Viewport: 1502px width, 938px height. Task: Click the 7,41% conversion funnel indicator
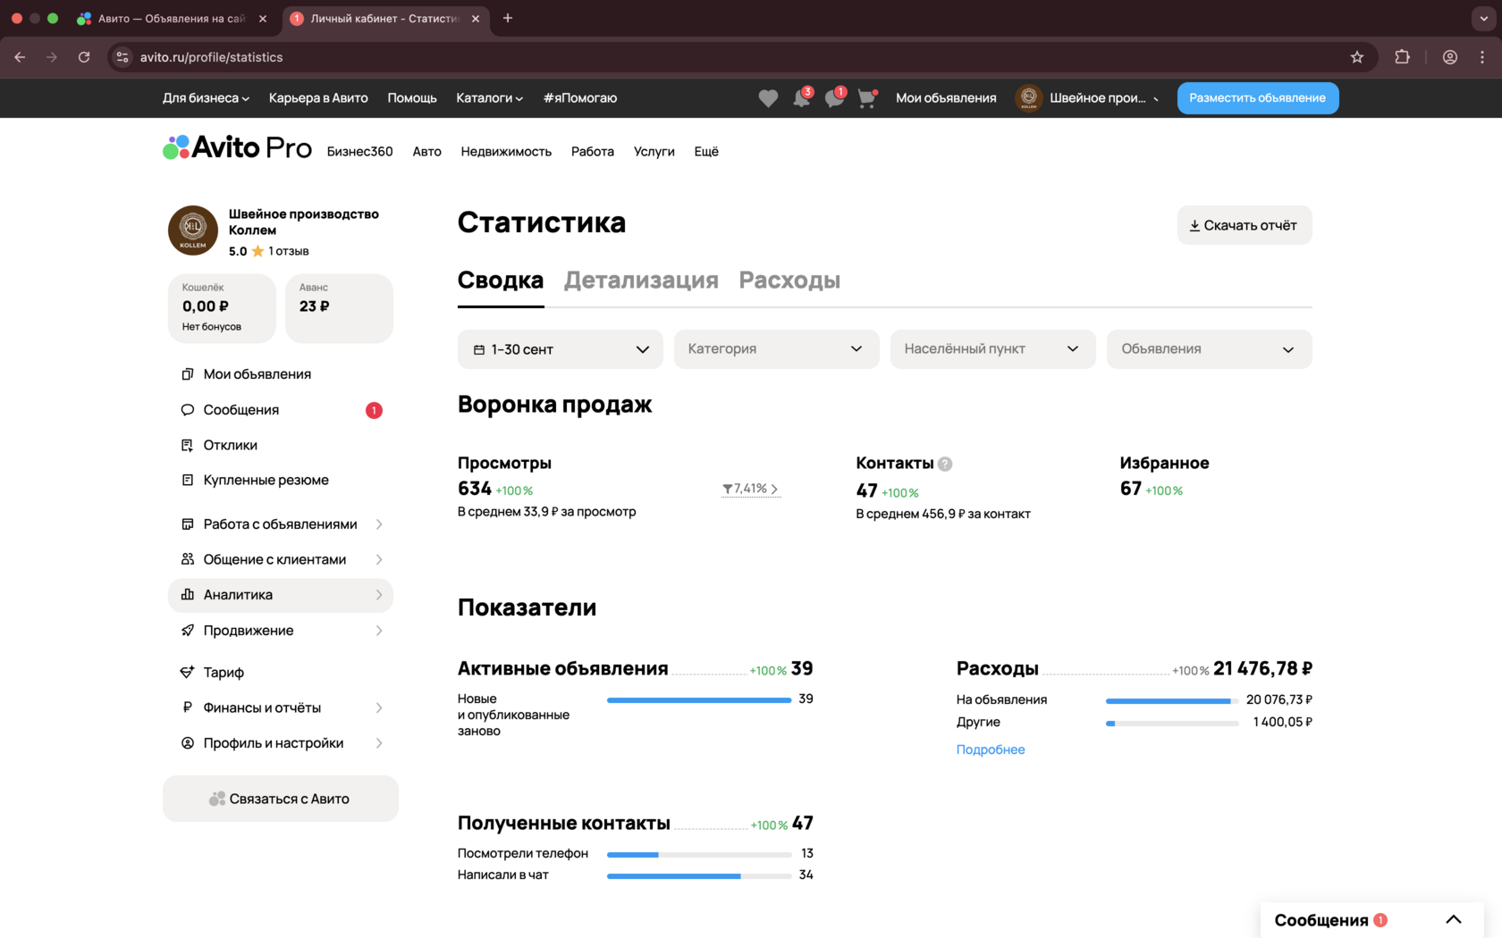(751, 489)
